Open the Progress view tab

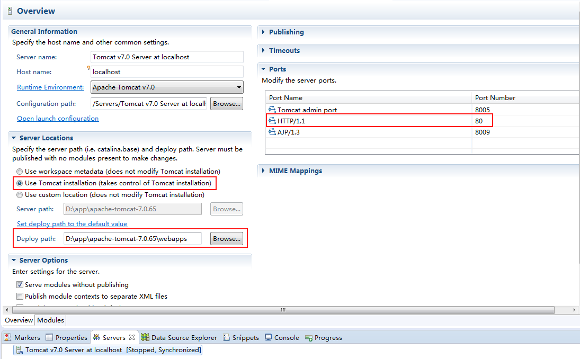(x=324, y=337)
